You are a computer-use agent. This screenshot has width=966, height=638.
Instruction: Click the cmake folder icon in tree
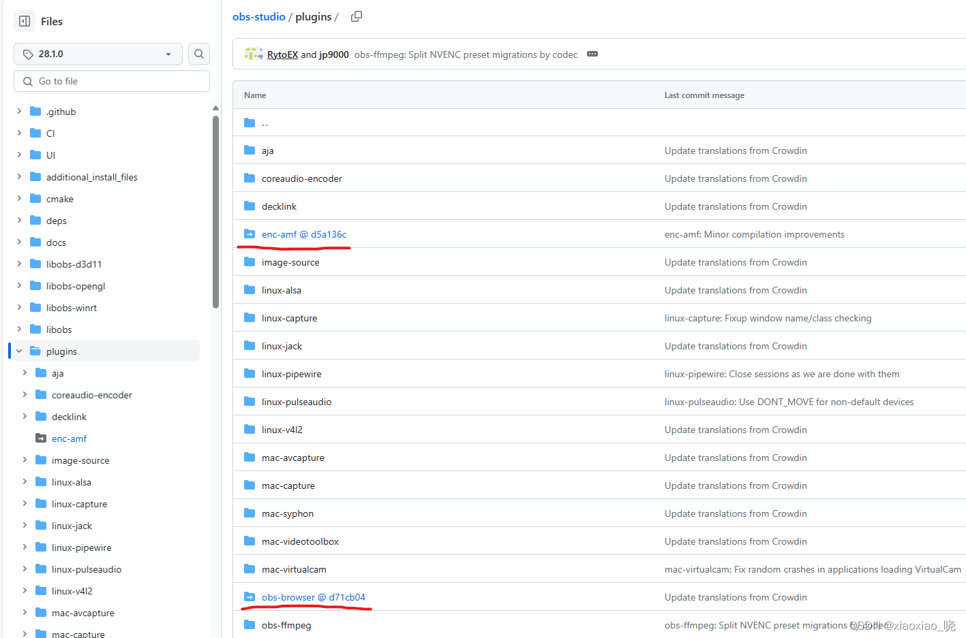[x=35, y=198]
